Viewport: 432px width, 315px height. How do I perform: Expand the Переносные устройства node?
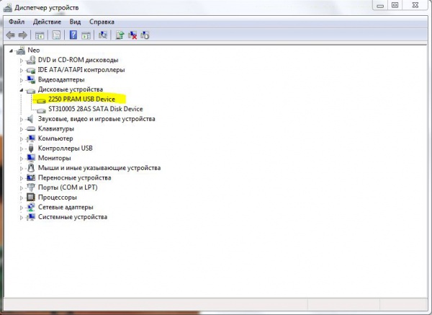21,178
